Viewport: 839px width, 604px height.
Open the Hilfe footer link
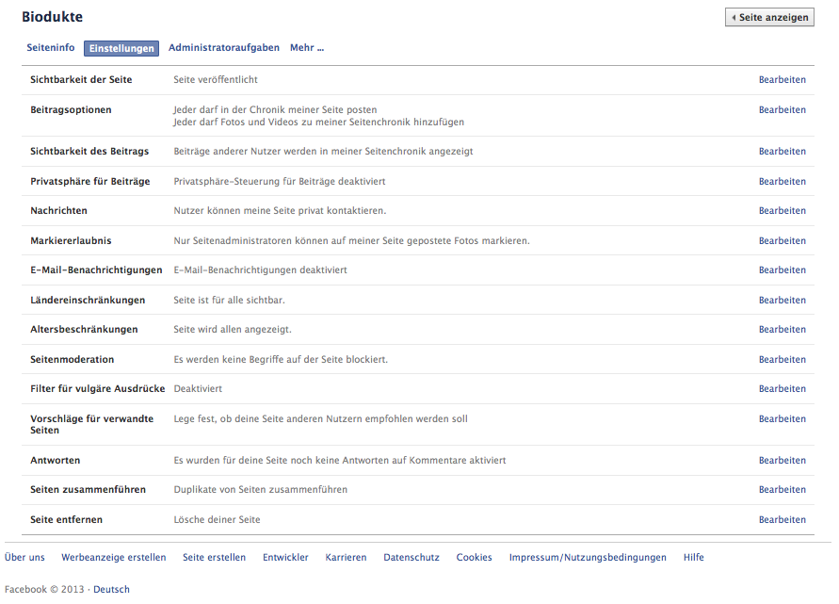pos(693,558)
